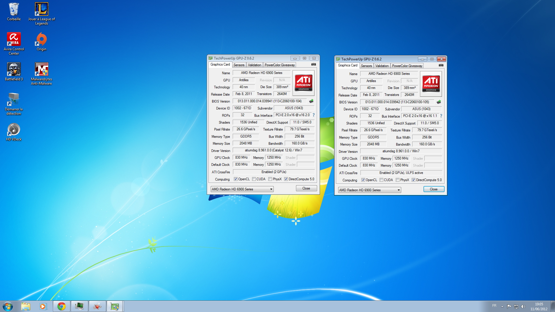Open PowerColor Giveaway tab in left GPU-Z

pos(280,65)
